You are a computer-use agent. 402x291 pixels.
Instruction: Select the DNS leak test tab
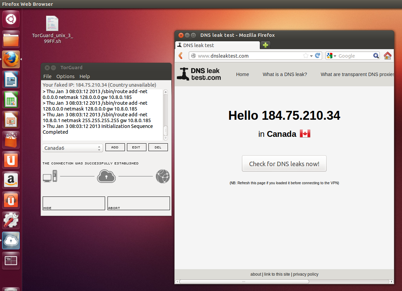[x=218, y=45]
